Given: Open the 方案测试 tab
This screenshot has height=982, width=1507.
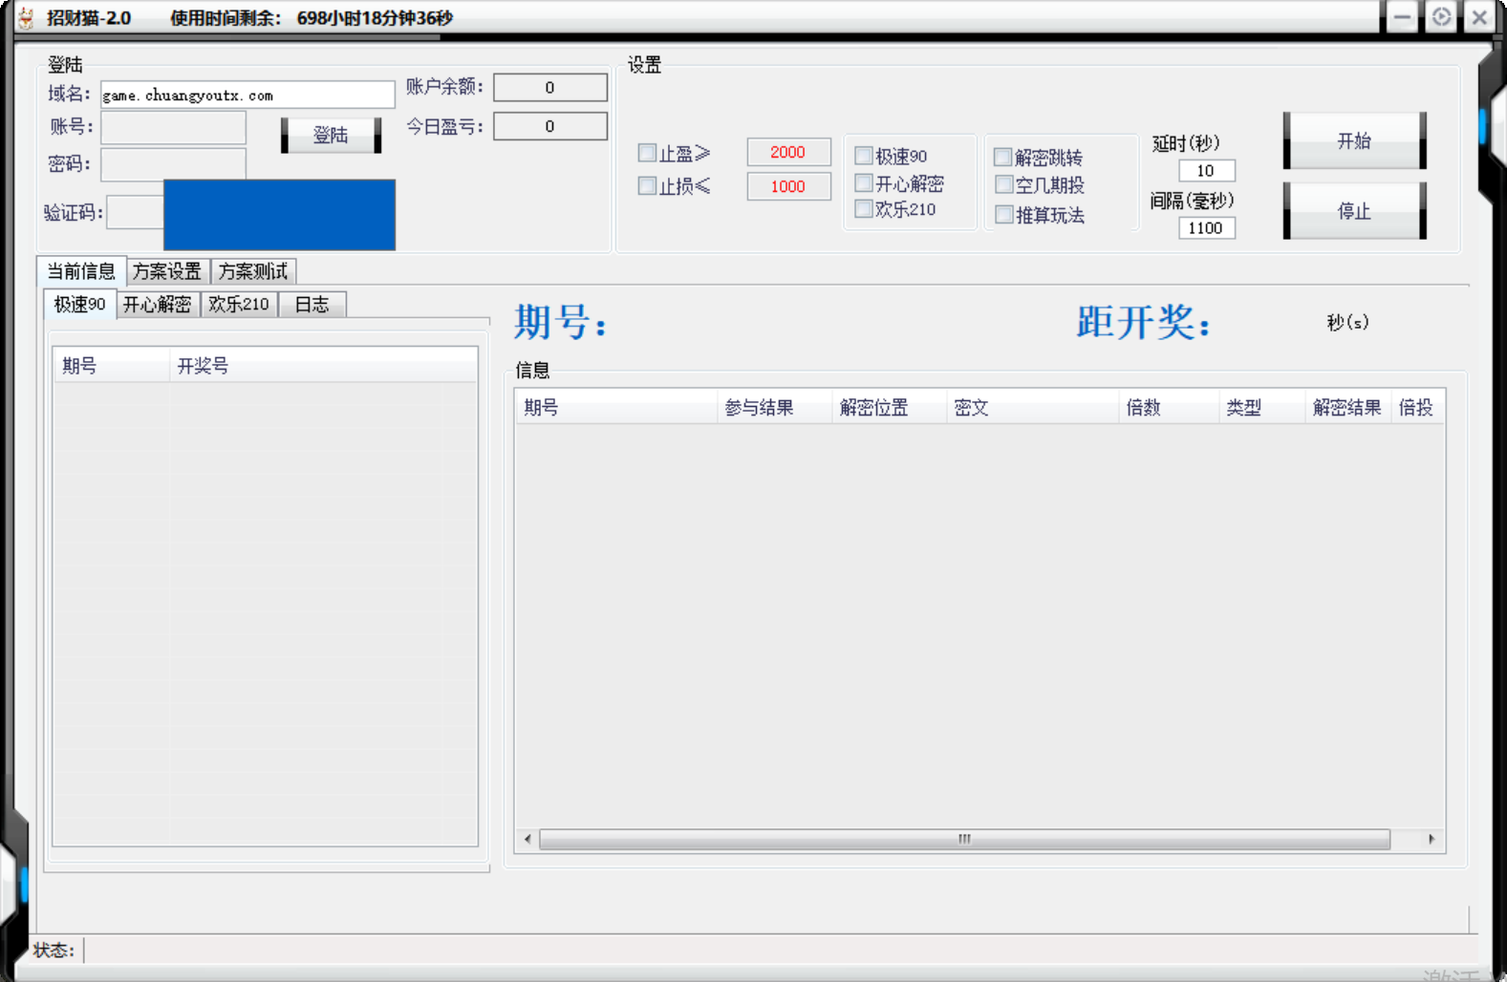Looking at the screenshot, I should click(253, 272).
